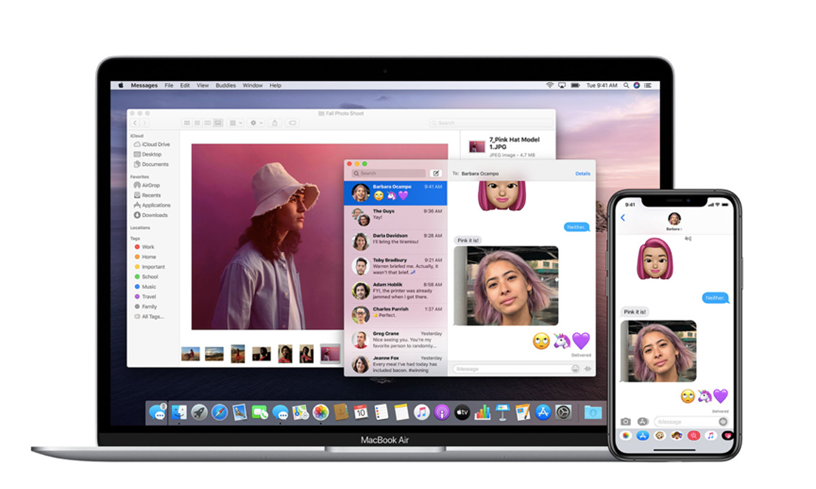Image resolution: width=816 pixels, height=489 pixels.
Task: Open the Buddies menu
Action: click(226, 86)
